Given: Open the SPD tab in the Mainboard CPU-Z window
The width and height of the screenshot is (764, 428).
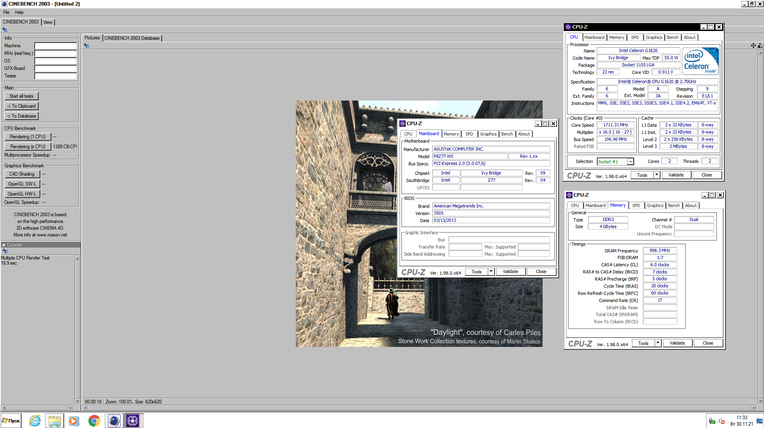Looking at the screenshot, I should (469, 134).
